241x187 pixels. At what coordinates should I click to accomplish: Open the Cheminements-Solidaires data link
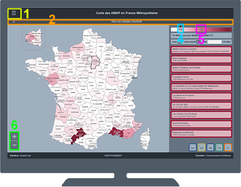coord(218,156)
